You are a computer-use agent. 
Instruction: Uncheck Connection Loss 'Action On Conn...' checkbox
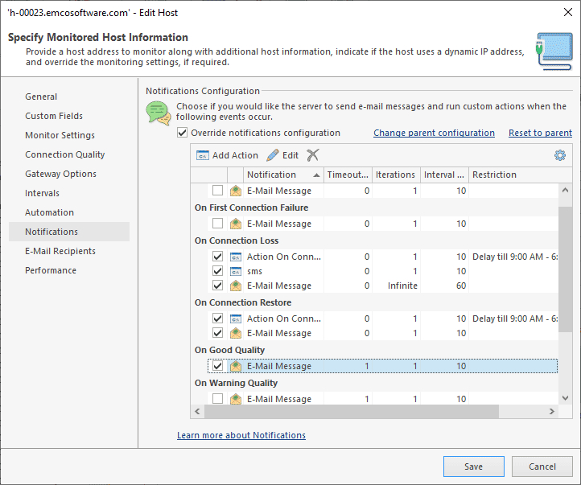217,257
